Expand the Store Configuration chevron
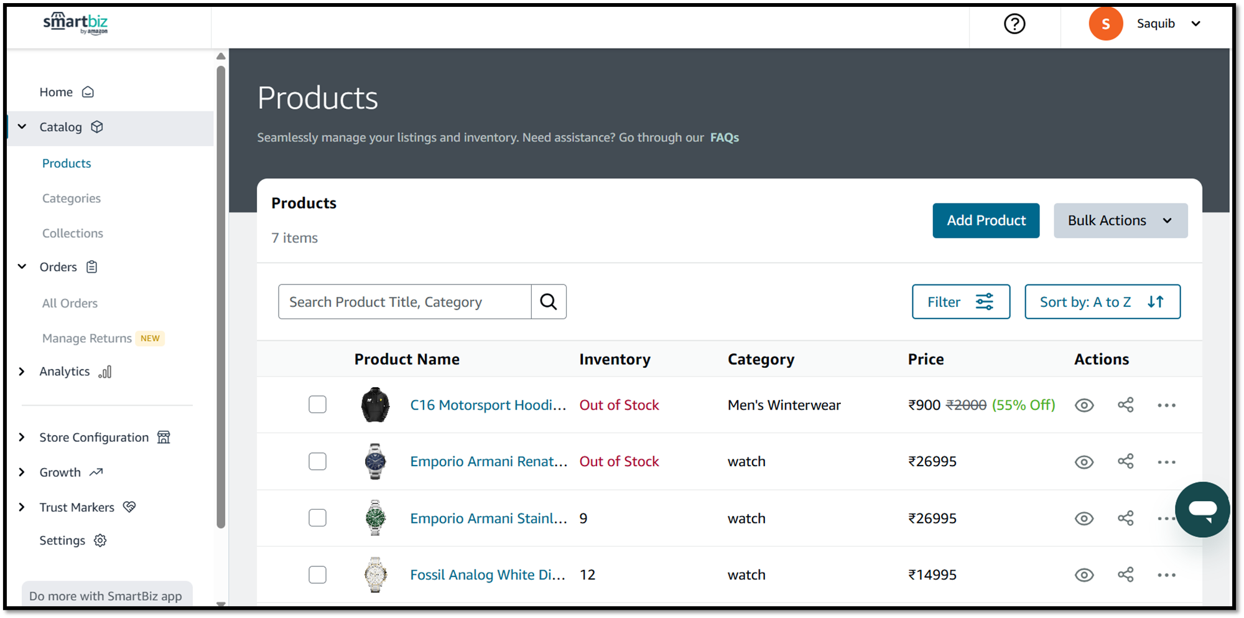 point(22,438)
